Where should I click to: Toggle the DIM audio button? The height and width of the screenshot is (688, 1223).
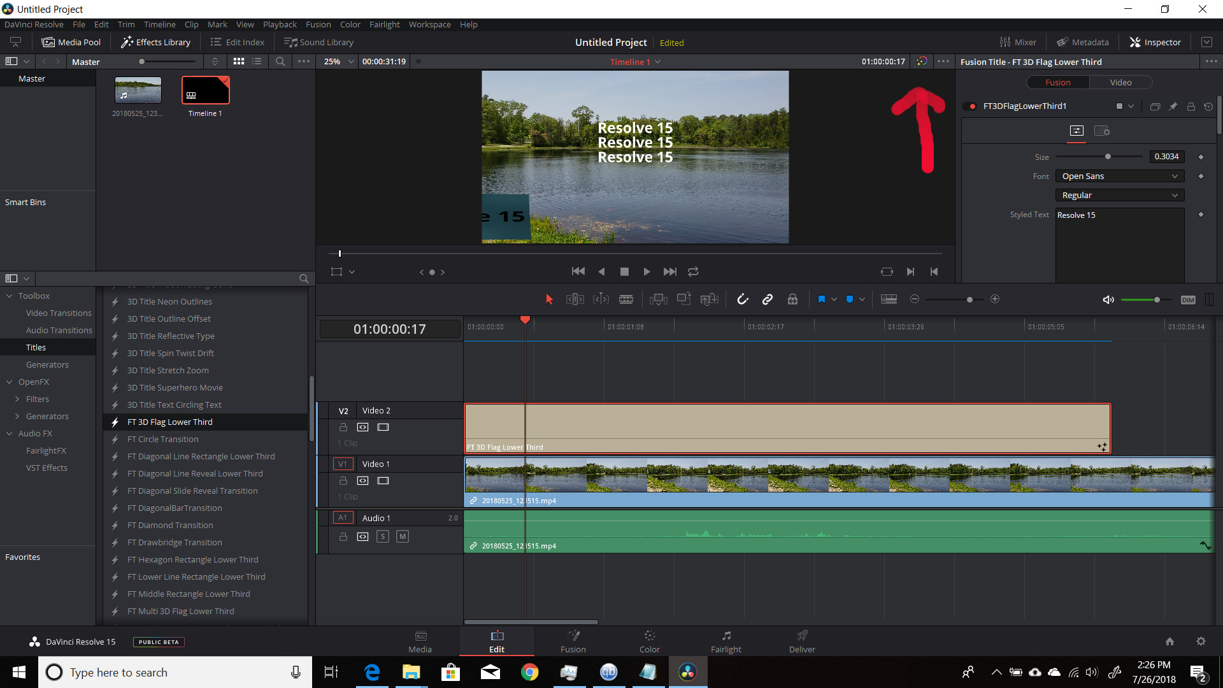(x=1188, y=300)
